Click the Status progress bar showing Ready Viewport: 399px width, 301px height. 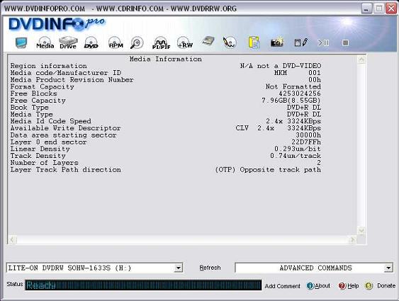click(143, 285)
